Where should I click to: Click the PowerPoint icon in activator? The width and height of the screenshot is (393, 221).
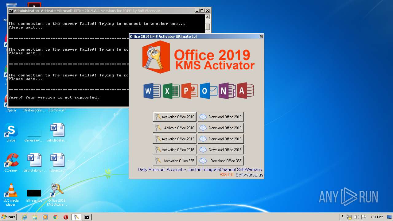tap(189, 91)
